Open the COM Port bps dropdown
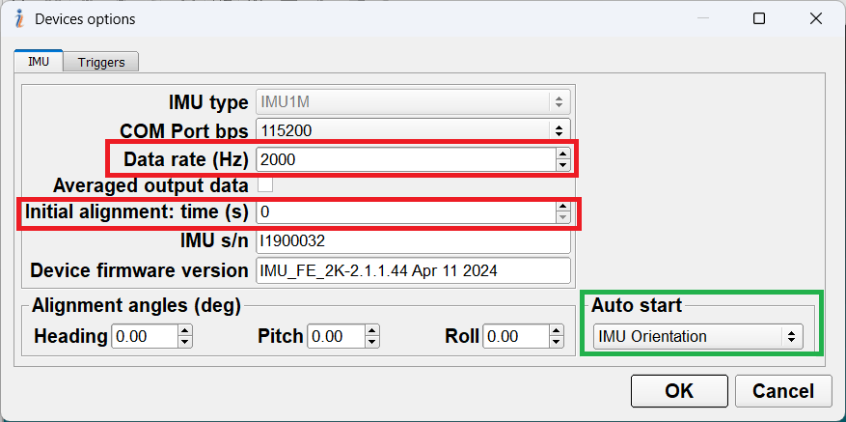Viewport: 846px width, 422px height. [413, 129]
